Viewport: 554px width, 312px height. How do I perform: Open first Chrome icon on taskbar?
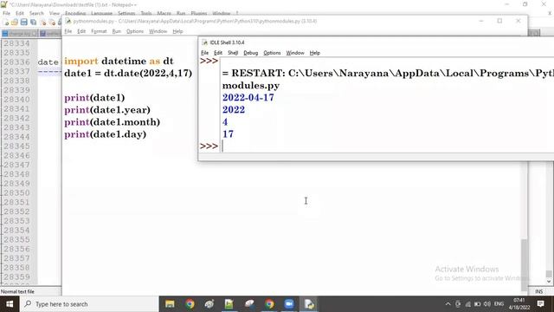(190, 304)
